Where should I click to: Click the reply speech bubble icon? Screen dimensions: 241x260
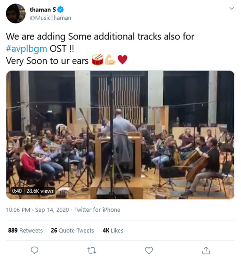tap(34, 251)
